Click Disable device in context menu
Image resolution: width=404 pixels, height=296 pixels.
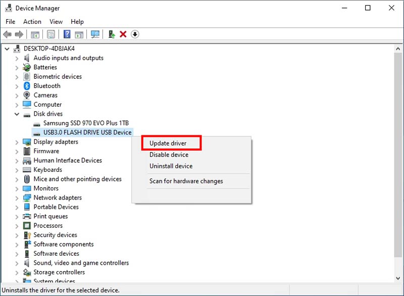169,155
